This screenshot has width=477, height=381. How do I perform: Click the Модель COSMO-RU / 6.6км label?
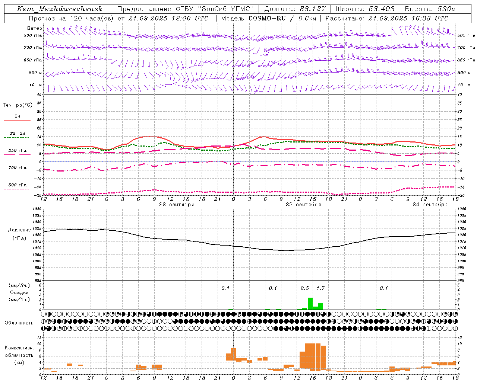tap(268, 18)
